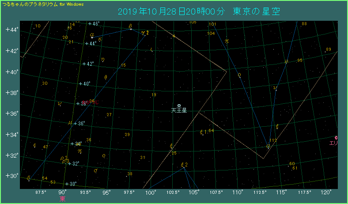The image size is (348, 204).
Task: Select the +40° altitude label on left axis
Action: point(11,72)
